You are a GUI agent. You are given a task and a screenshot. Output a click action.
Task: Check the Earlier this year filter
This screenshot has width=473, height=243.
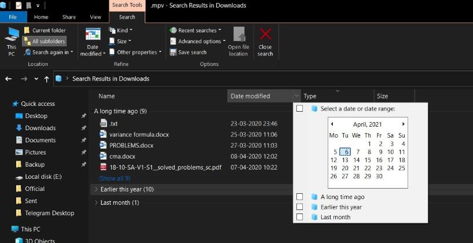click(299, 207)
